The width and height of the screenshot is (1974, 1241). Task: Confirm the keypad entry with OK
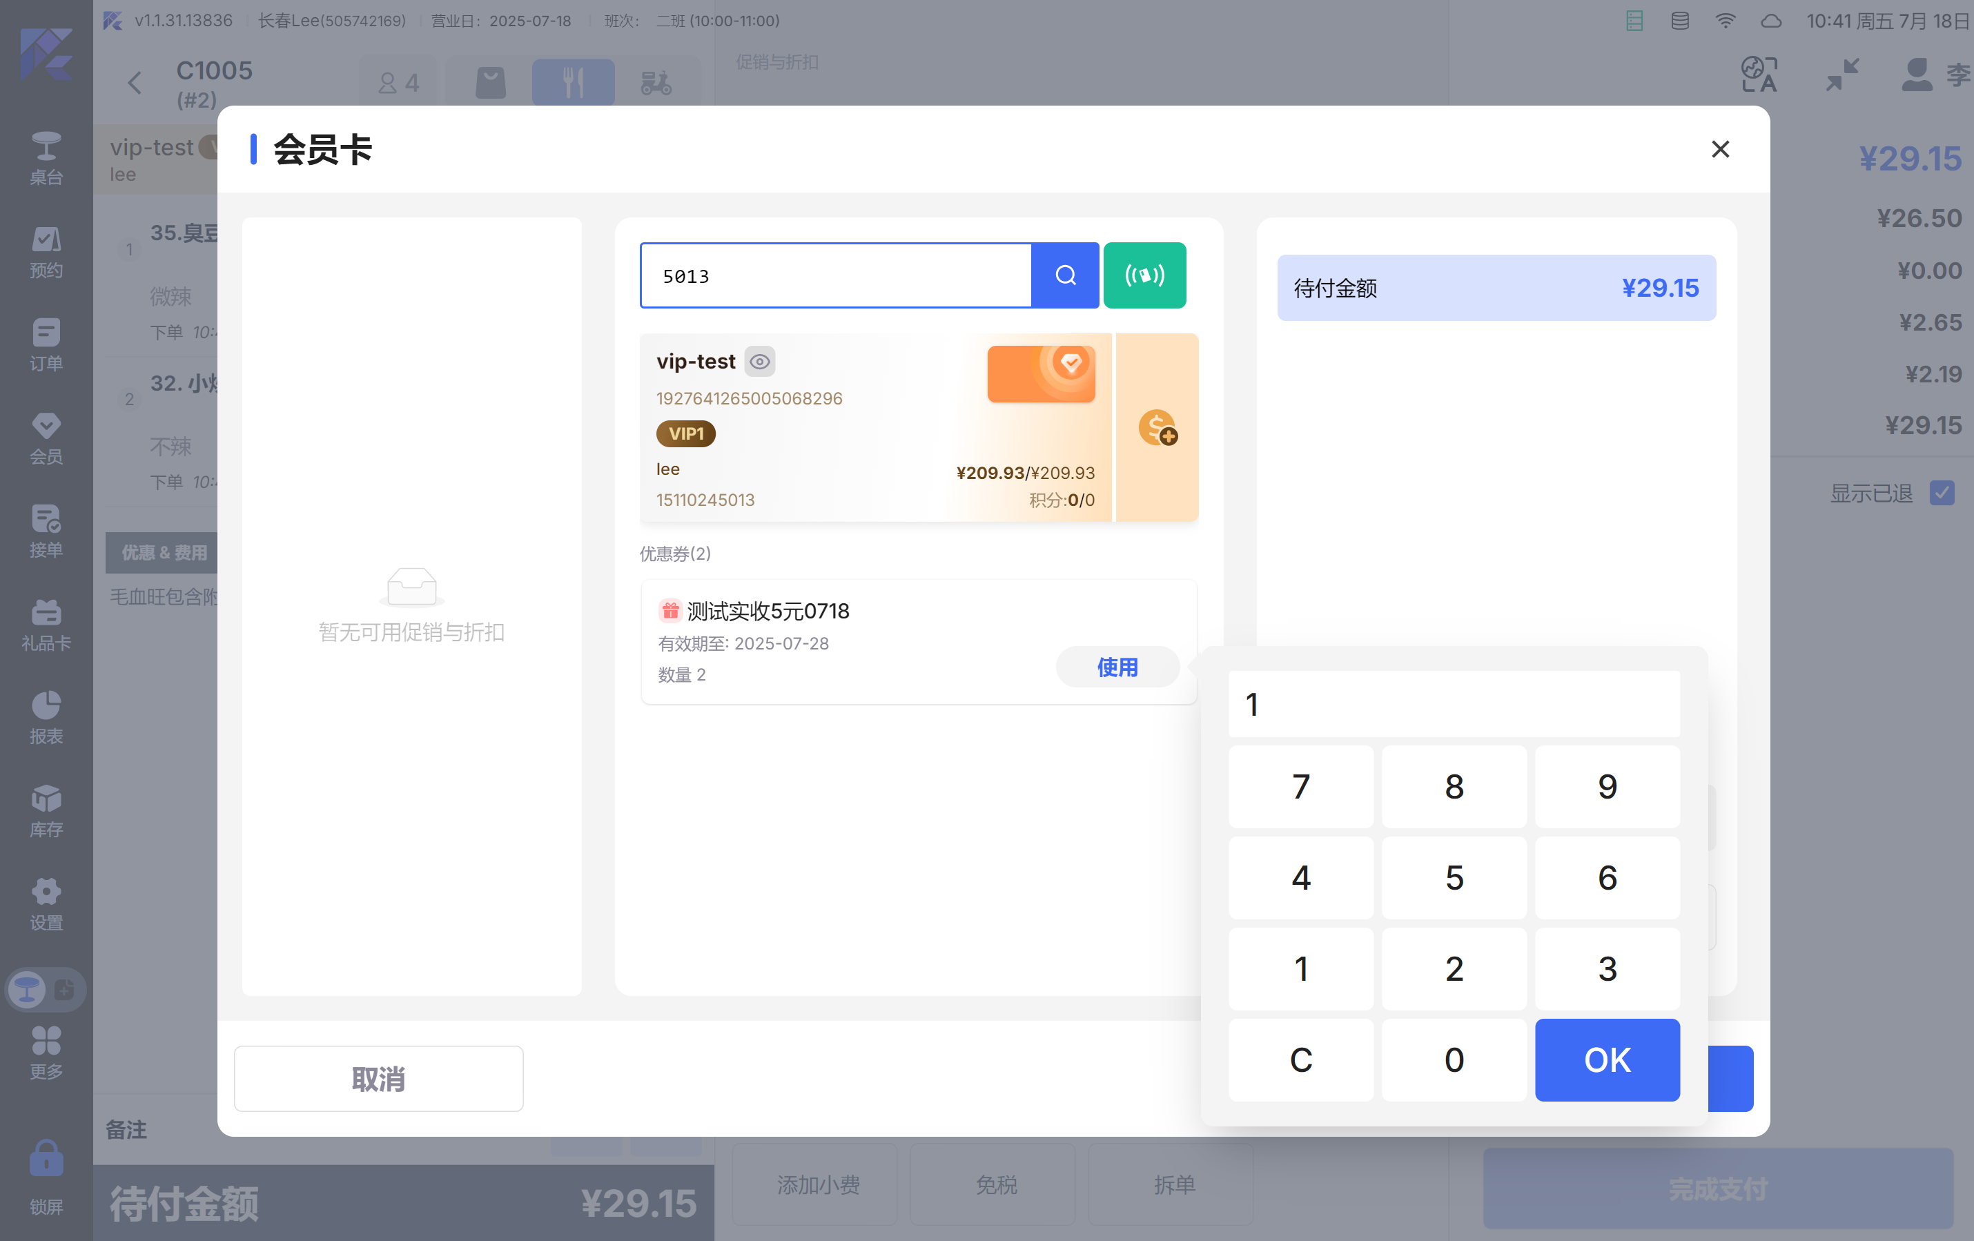click(x=1607, y=1060)
